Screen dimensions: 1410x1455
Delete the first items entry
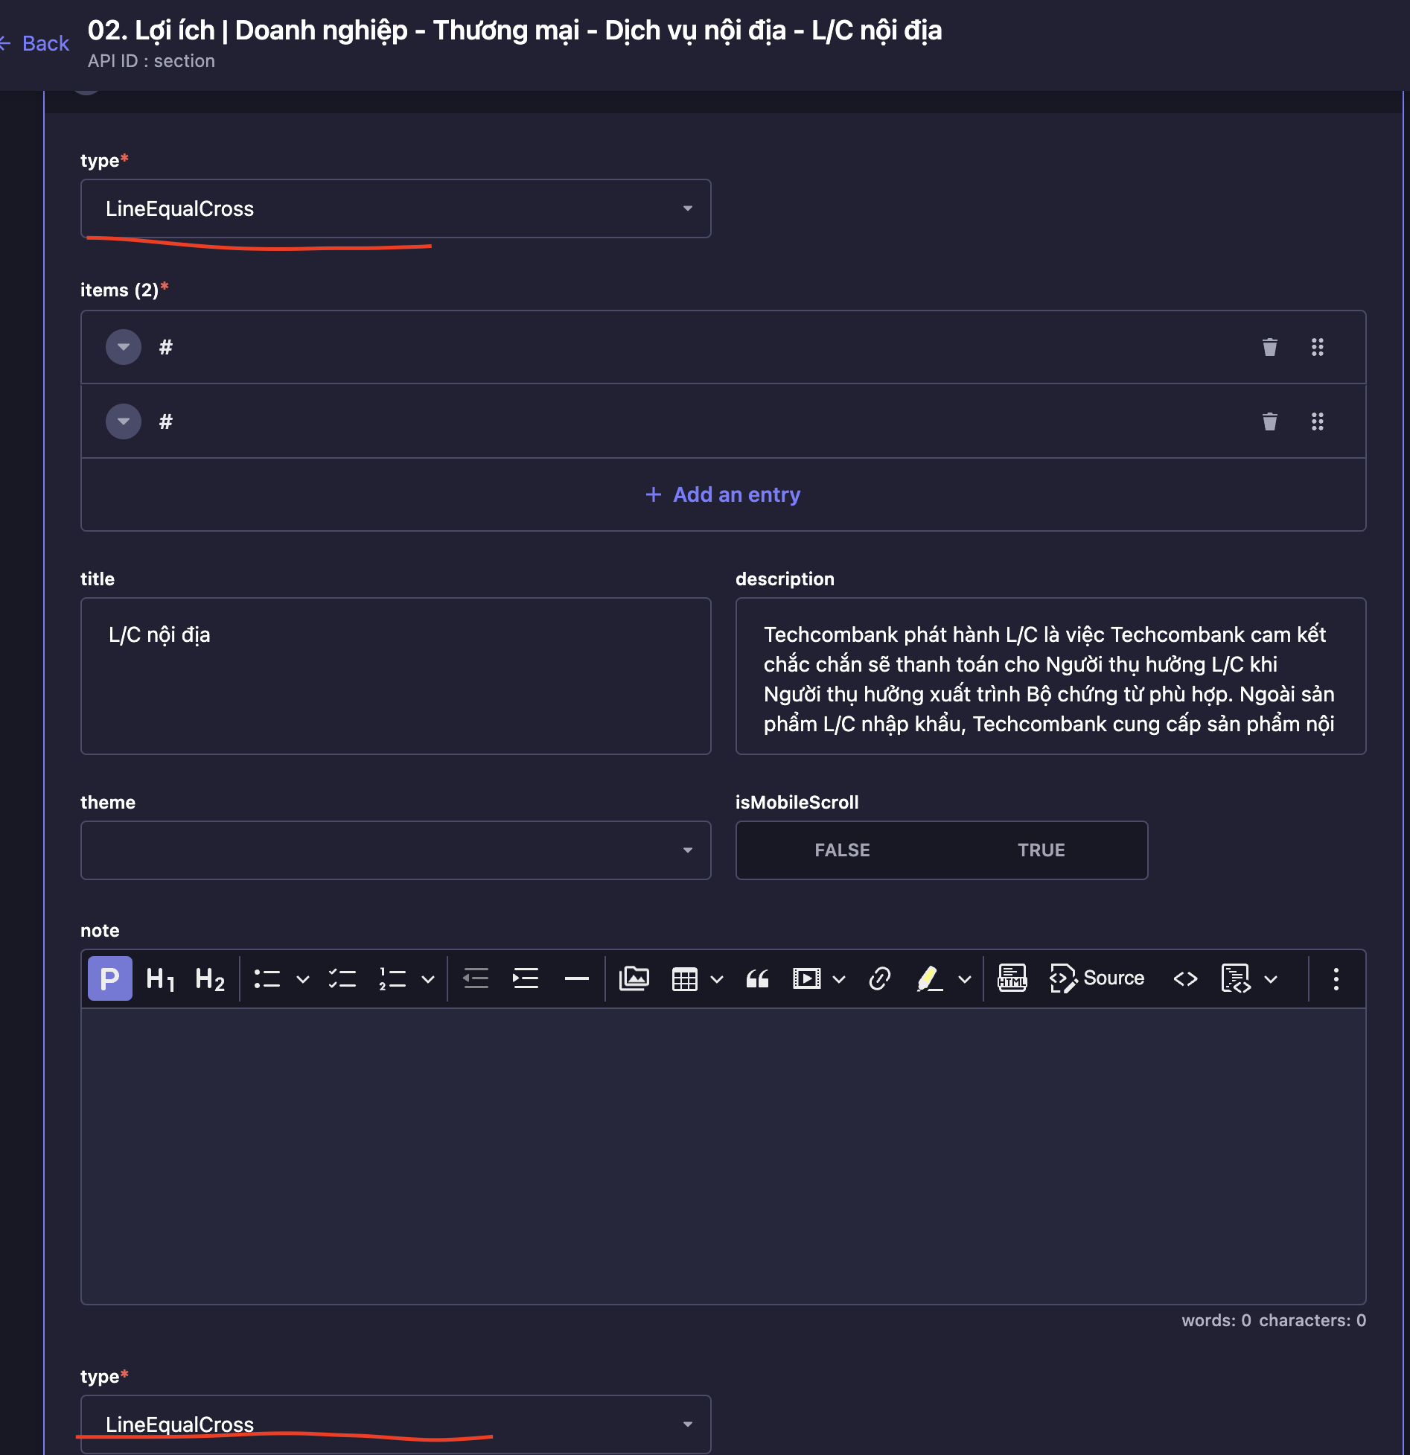click(x=1269, y=347)
